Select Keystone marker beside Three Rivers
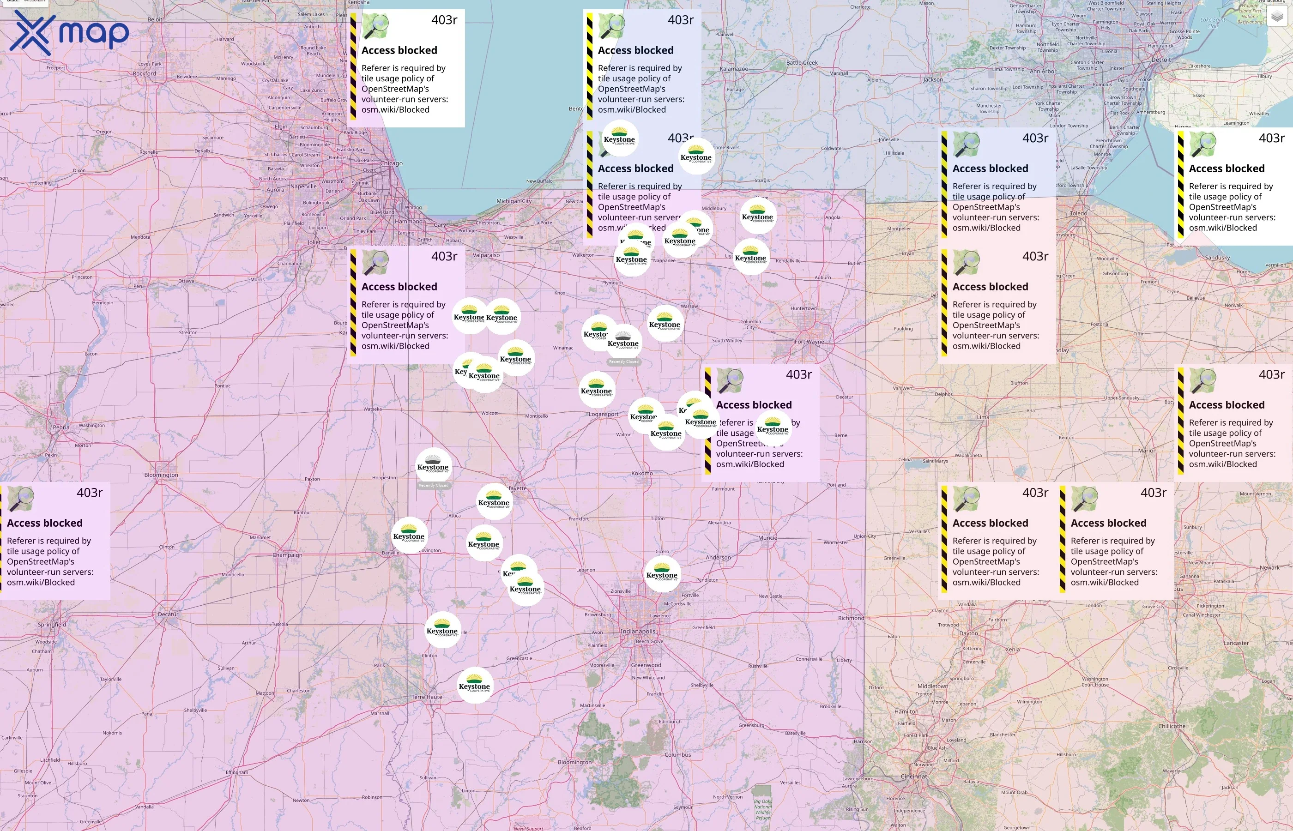 click(696, 157)
